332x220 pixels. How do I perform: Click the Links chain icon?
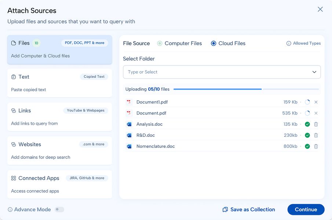point(14,111)
